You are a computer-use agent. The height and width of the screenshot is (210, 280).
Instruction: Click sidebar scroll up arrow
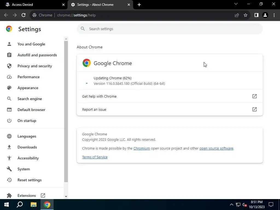(66, 39)
